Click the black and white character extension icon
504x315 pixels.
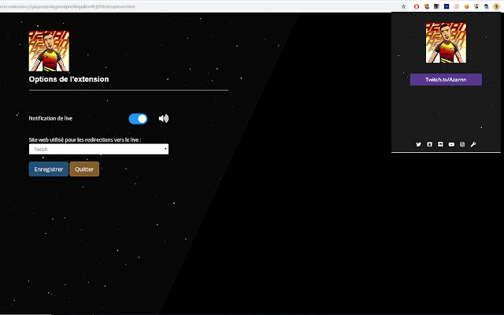coord(476,6)
